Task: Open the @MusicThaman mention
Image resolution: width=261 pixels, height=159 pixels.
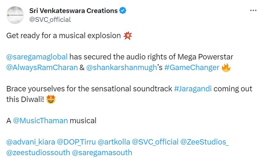Action: click(40, 121)
